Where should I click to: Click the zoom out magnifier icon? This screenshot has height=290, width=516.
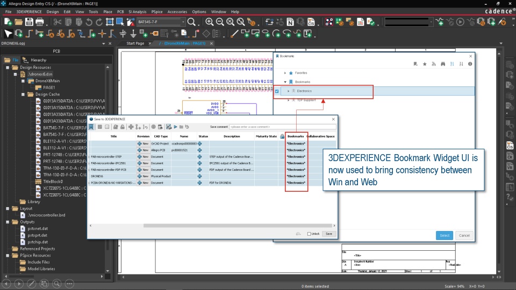pyautogui.click(x=220, y=22)
